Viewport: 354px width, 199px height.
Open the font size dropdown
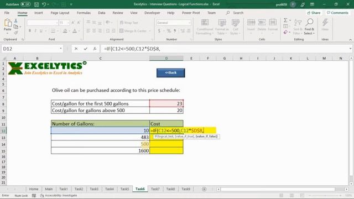point(68,23)
